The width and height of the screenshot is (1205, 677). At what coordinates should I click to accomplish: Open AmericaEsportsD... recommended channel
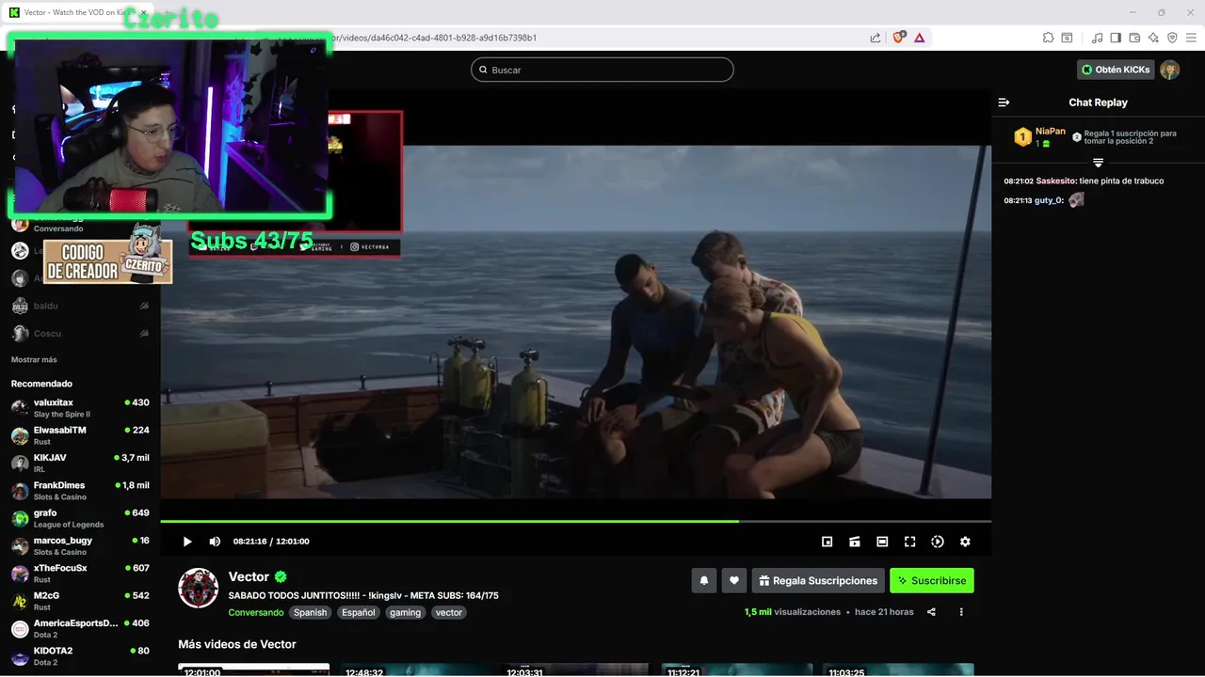click(80, 628)
